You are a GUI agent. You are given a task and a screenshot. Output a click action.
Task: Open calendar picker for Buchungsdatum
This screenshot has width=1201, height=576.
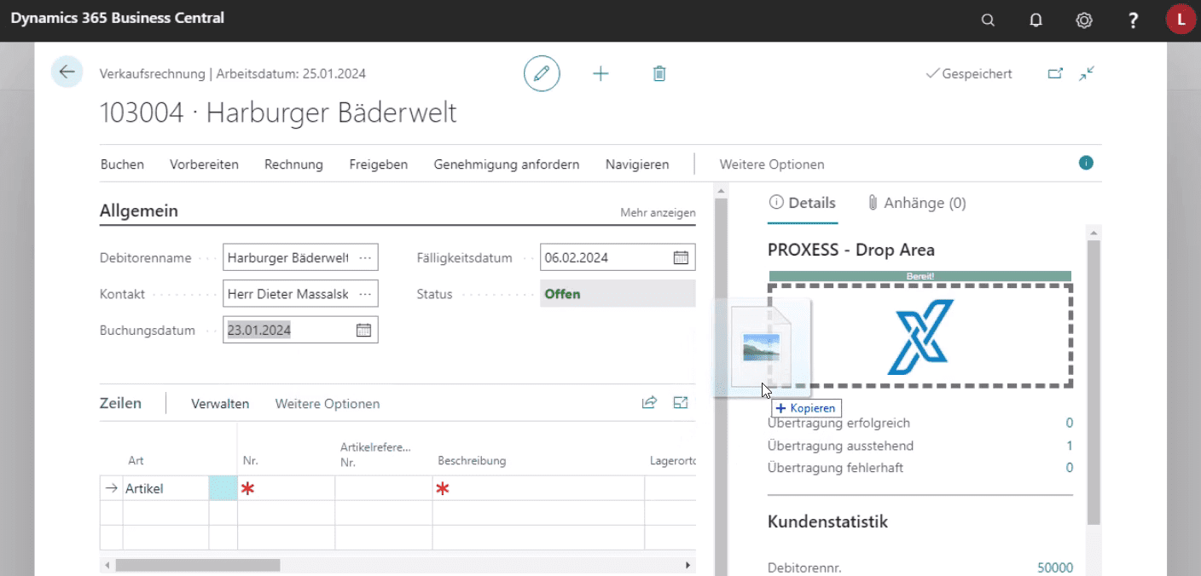363,330
